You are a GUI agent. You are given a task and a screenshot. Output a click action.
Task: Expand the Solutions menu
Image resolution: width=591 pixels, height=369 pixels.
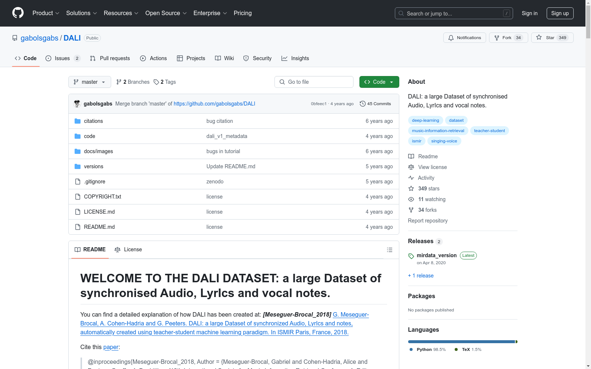[82, 13]
